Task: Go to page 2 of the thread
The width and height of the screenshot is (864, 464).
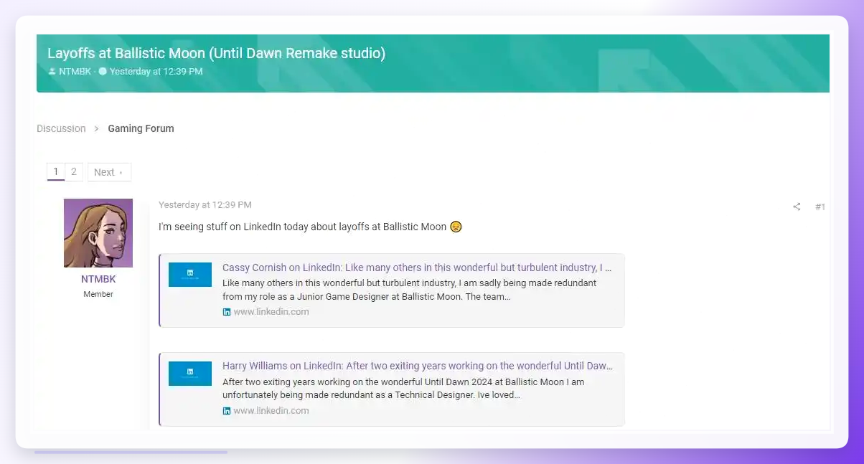Action: (74, 172)
